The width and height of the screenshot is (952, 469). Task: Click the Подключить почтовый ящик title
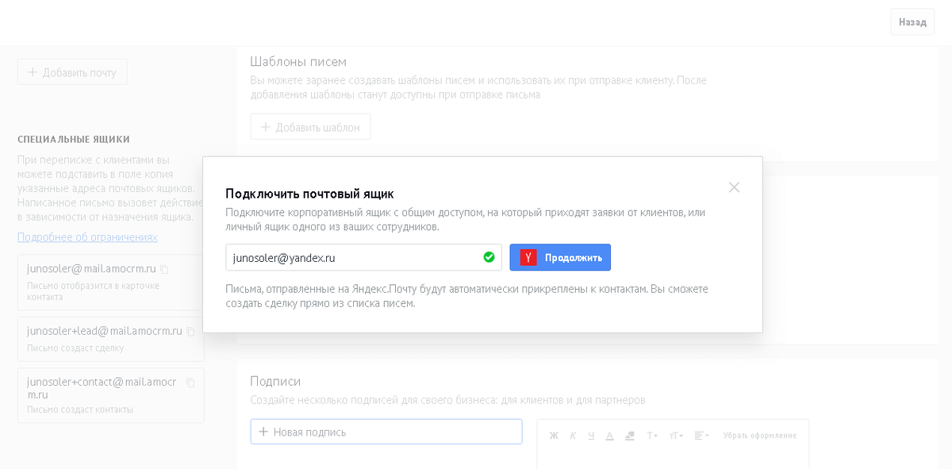point(309,194)
